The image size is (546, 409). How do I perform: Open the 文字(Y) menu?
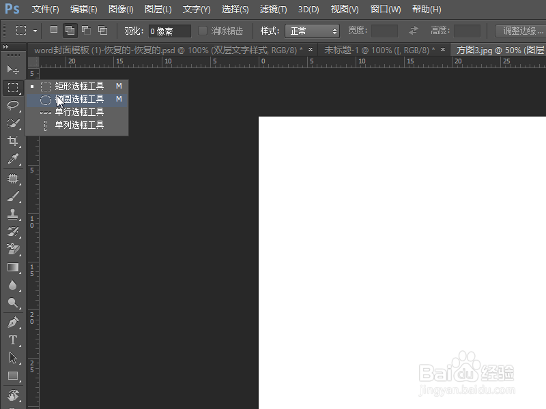tap(197, 10)
